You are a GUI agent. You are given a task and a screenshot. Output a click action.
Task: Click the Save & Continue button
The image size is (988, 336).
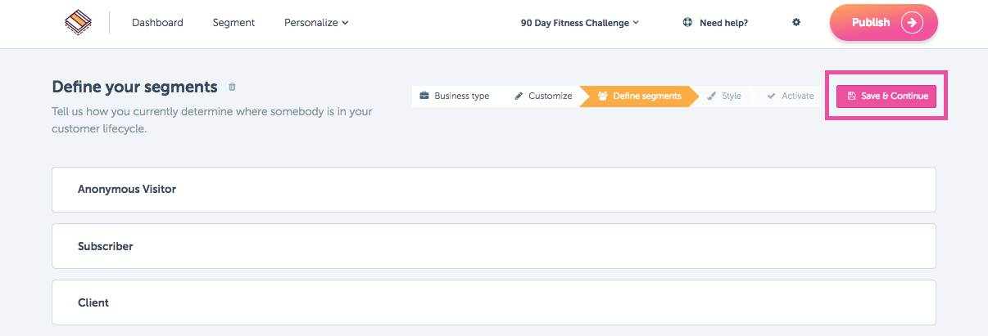pyautogui.click(x=886, y=96)
